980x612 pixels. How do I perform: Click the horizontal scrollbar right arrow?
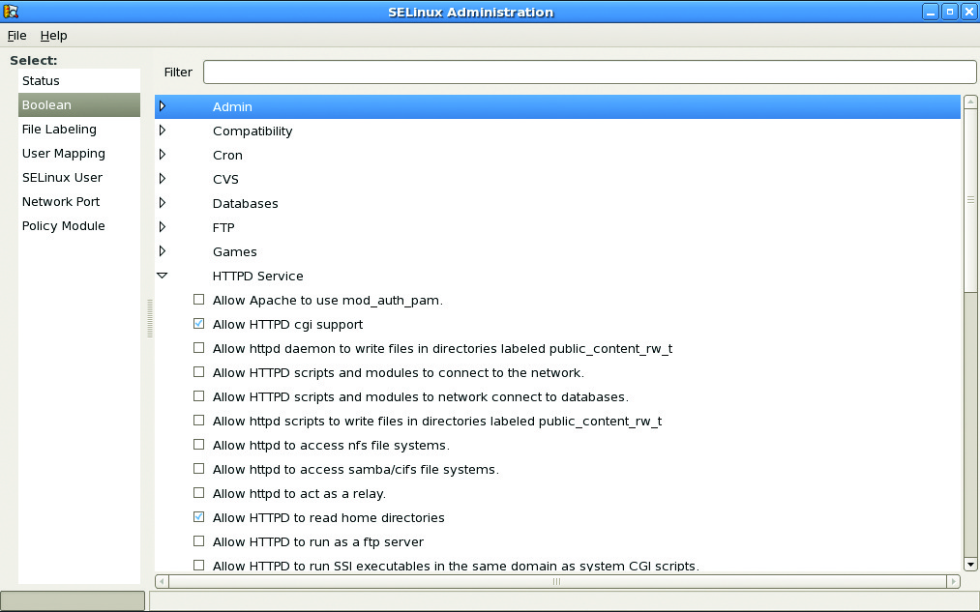[953, 581]
